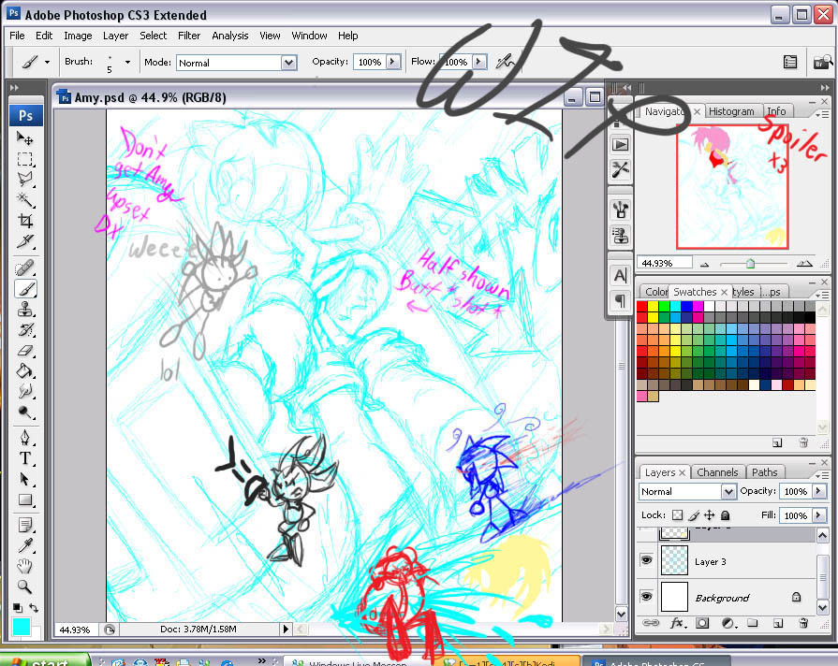
Task: Open status bar info arrow menu
Action: [286, 630]
